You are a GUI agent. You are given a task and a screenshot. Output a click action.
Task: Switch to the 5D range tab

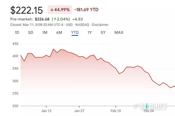(31, 33)
